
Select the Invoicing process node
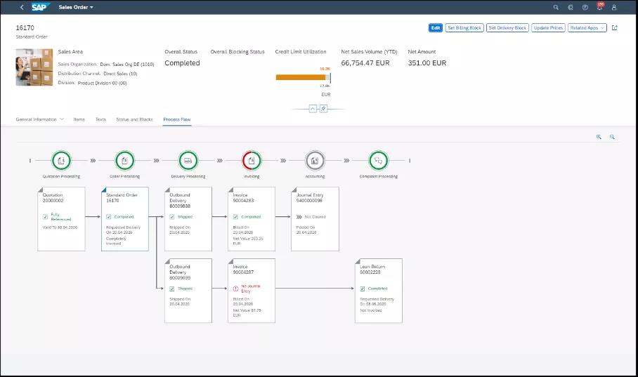coord(252,160)
